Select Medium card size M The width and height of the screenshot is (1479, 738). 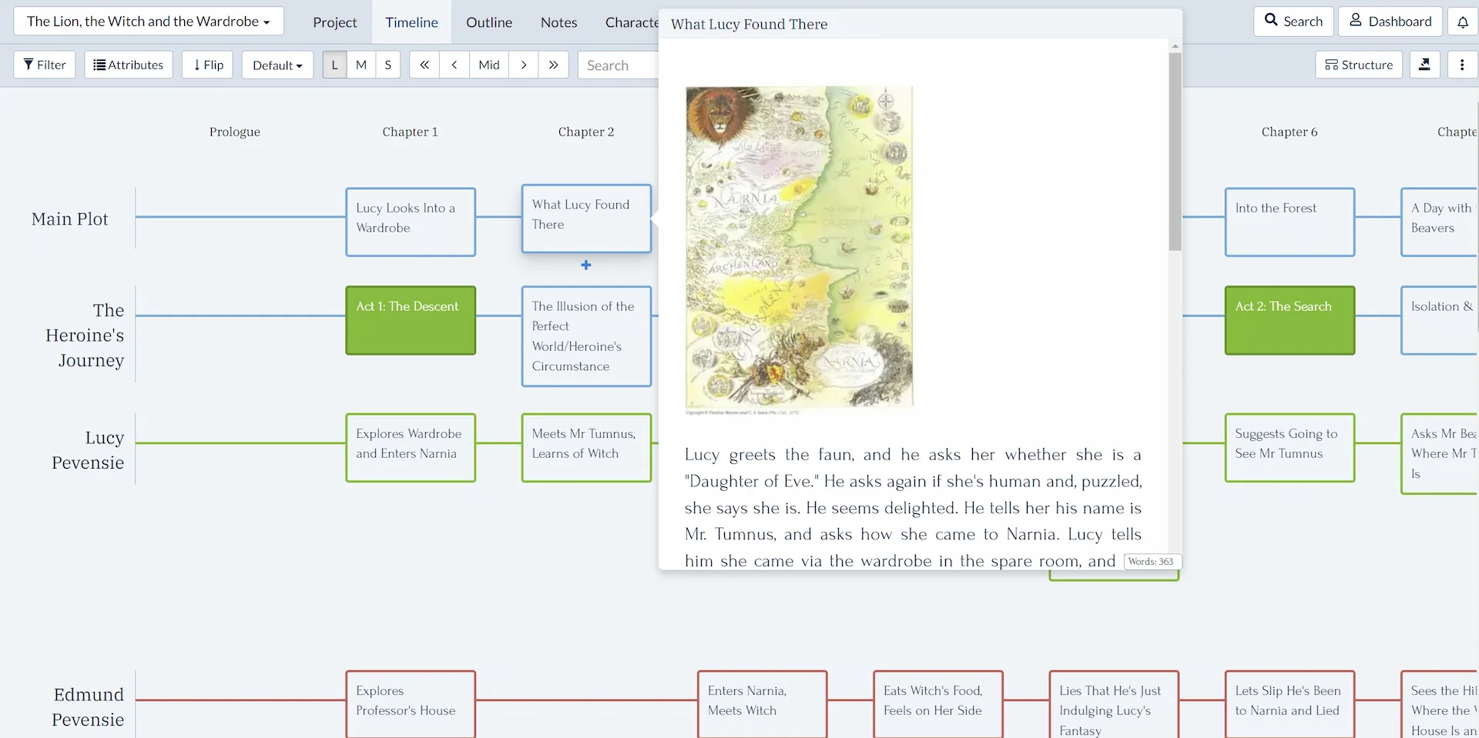click(361, 65)
